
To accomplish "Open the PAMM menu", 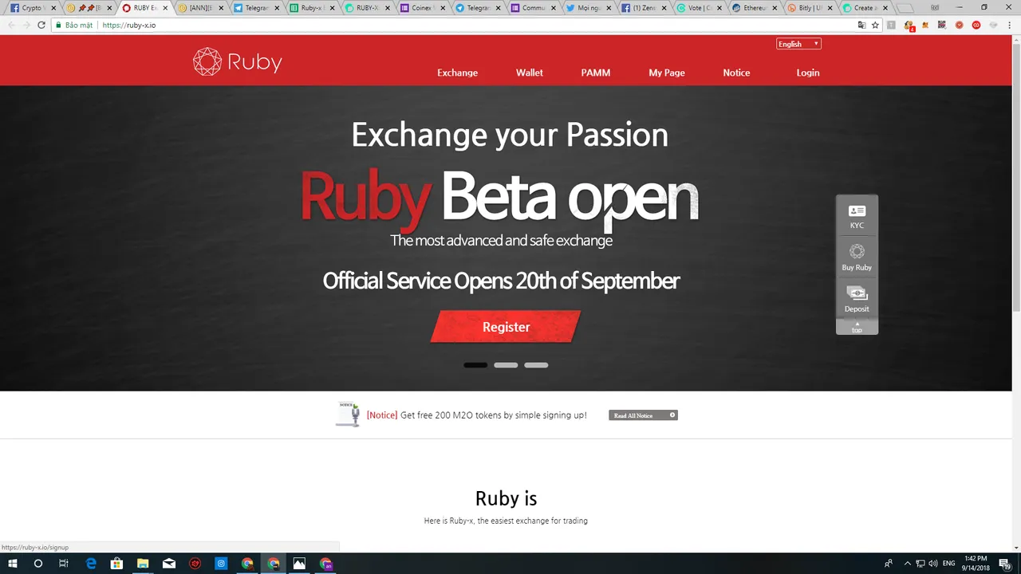I will click(595, 73).
